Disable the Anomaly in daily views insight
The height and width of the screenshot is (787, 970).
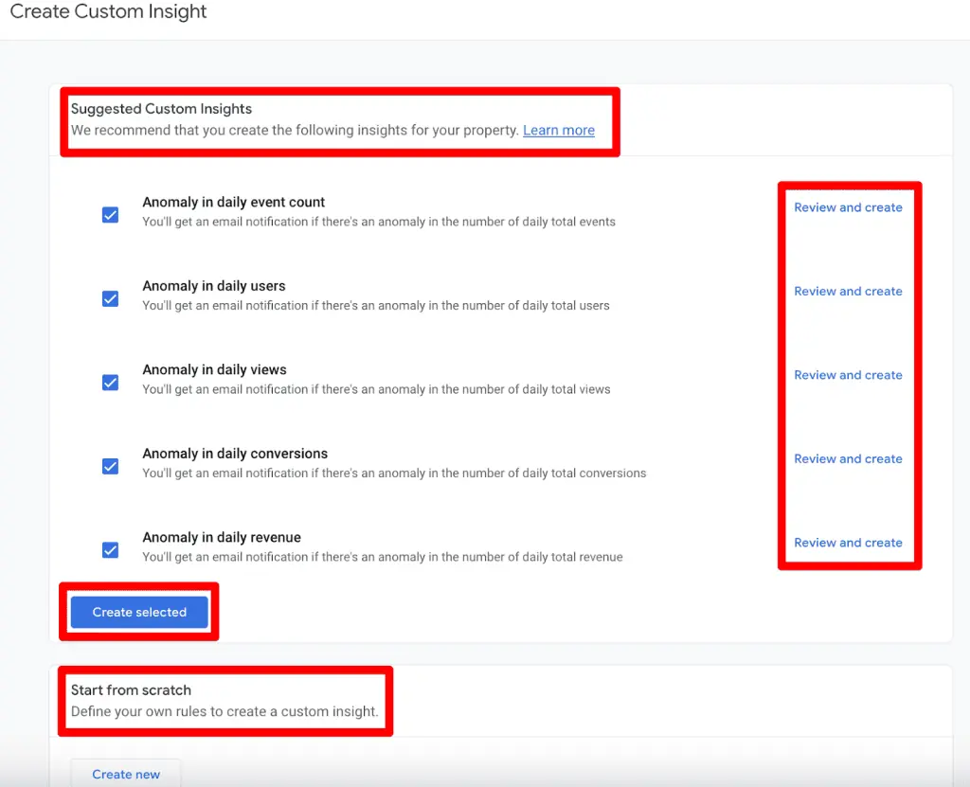[110, 383]
